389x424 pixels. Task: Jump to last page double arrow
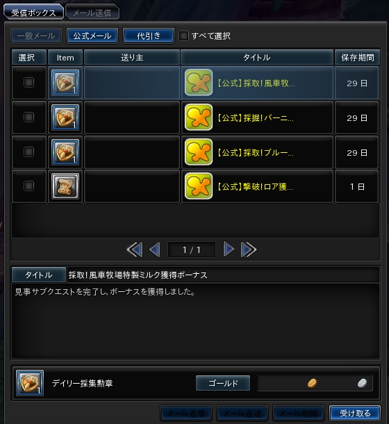[x=249, y=250]
